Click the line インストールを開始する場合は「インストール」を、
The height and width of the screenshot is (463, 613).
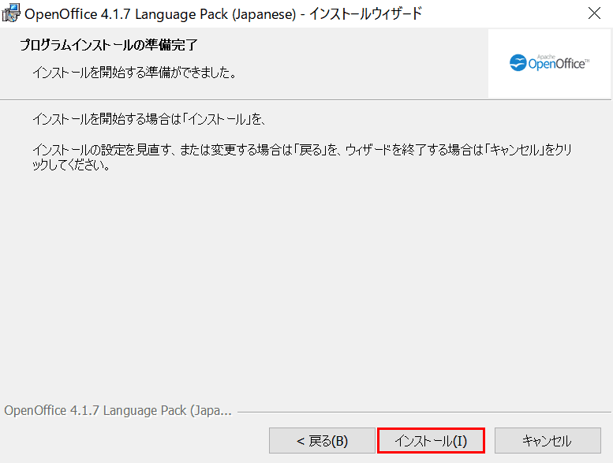click(149, 119)
